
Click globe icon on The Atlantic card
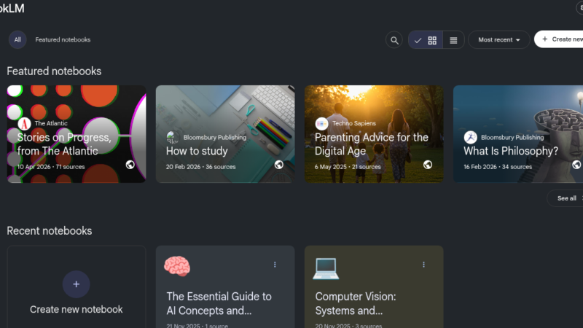[130, 165]
